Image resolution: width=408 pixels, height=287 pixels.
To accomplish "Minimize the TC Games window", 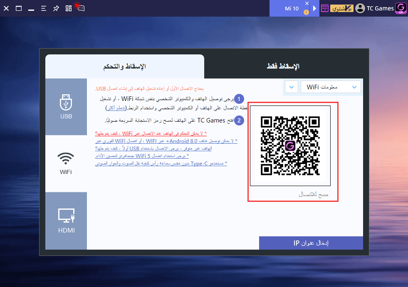I will coord(31,10).
